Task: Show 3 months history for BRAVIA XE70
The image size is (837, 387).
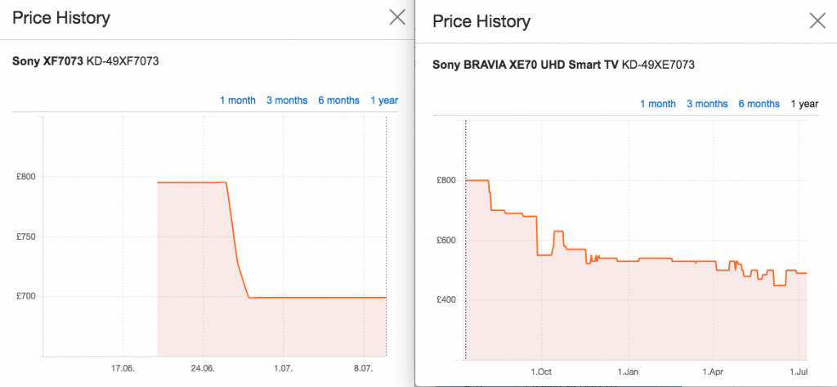Action: click(x=707, y=104)
